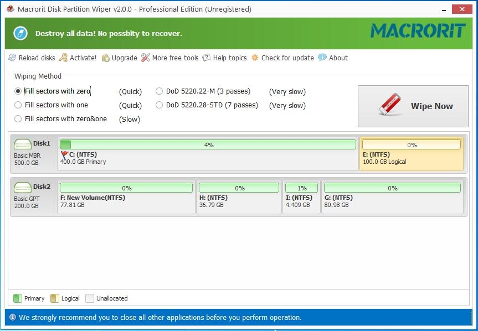Click the Logical legend color swatch
The width and height of the screenshot is (478, 331).
pyautogui.click(x=55, y=298)
